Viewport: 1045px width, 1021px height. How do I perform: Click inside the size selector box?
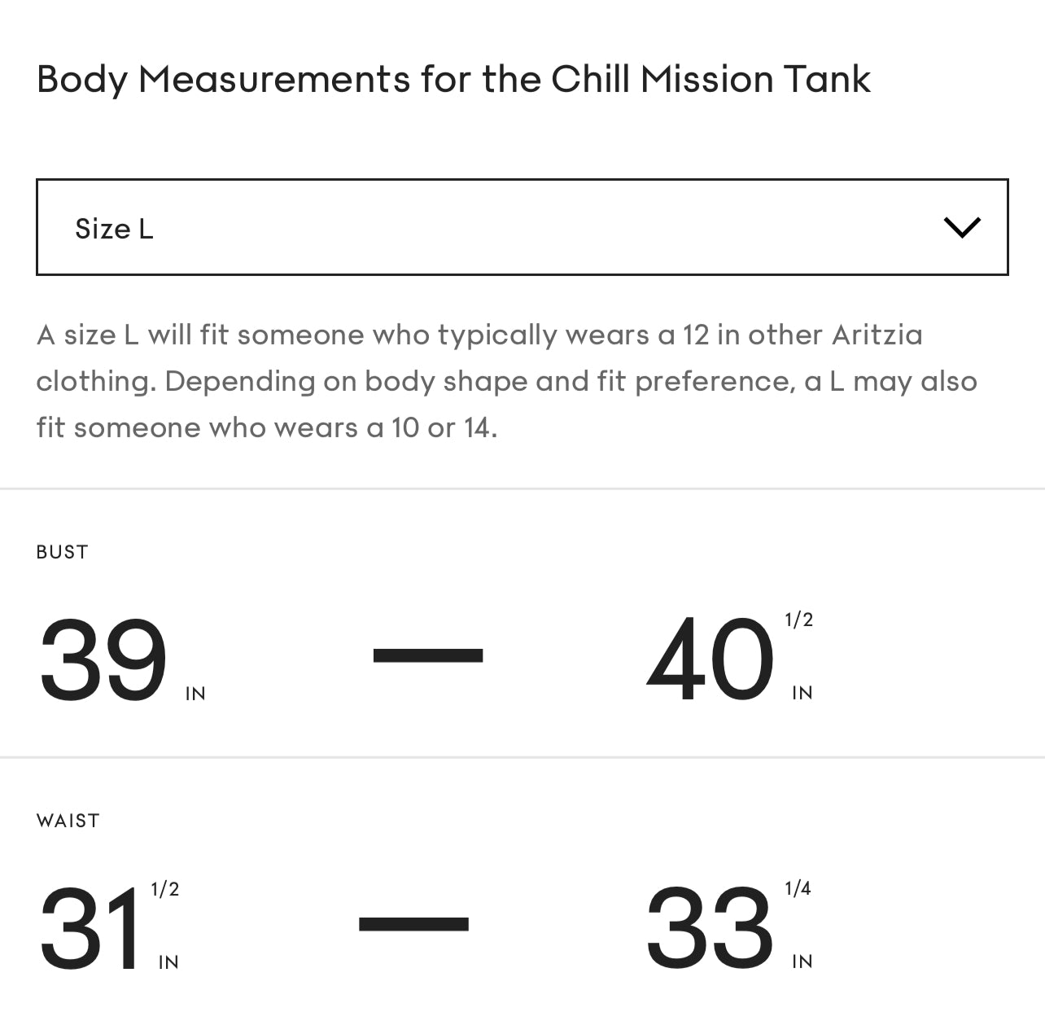[x=521, y=227]
